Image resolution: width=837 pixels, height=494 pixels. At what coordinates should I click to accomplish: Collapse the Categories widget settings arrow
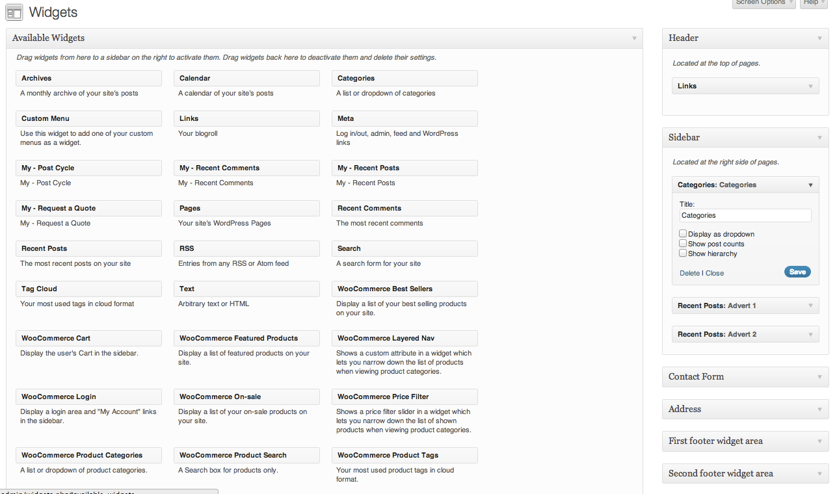810,185
